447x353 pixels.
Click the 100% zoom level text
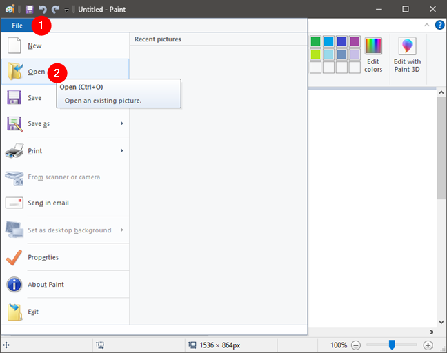(x=339, y=345)
